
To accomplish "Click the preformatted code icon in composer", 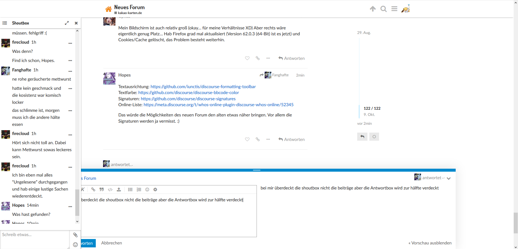I will (110, 189).
